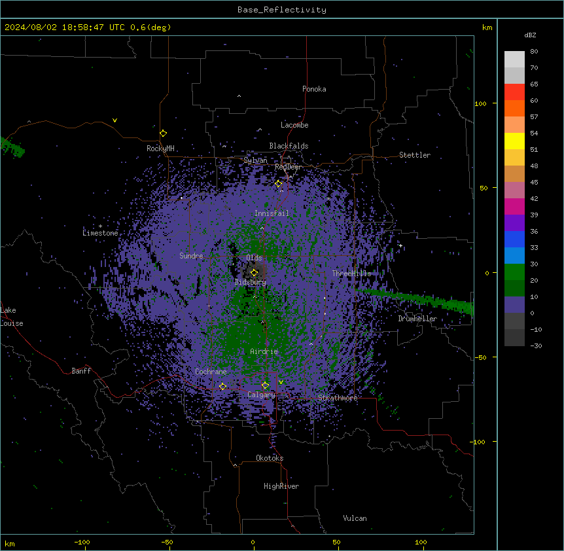Select the light blue 30-33 dBZ legend swatch
The image size is (564, 551).
click(x=514, y=256)
